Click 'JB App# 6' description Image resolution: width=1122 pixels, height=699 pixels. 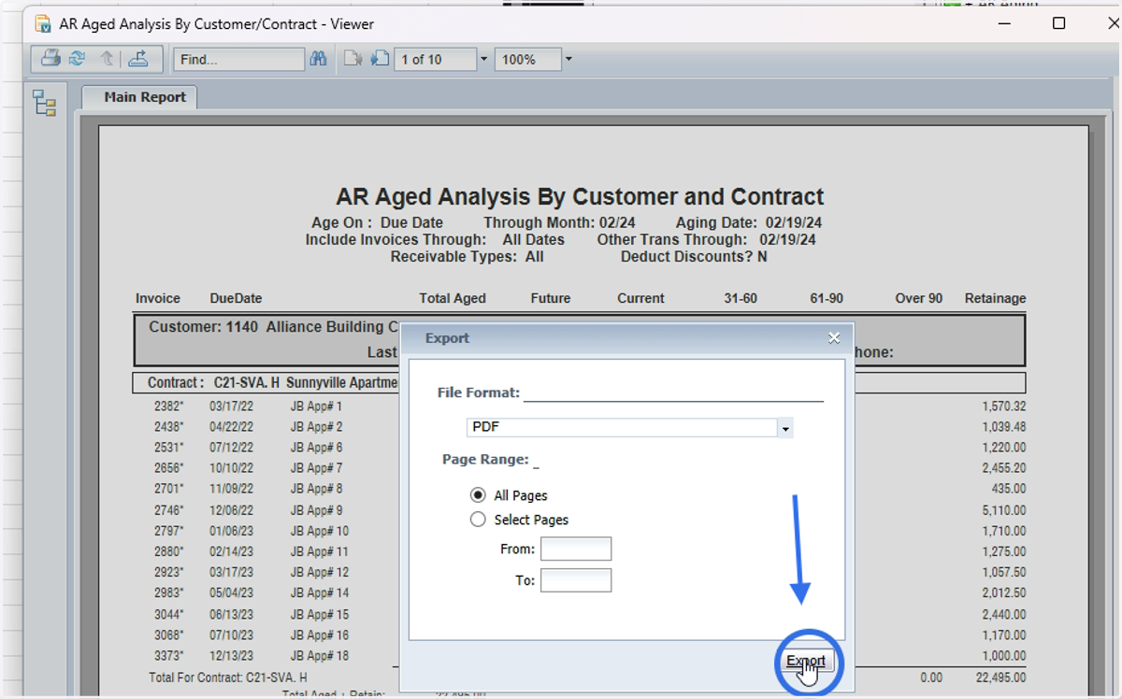pos(316,448)
